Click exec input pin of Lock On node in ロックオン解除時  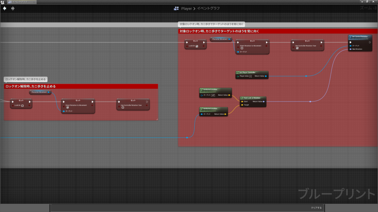(13, 102)
